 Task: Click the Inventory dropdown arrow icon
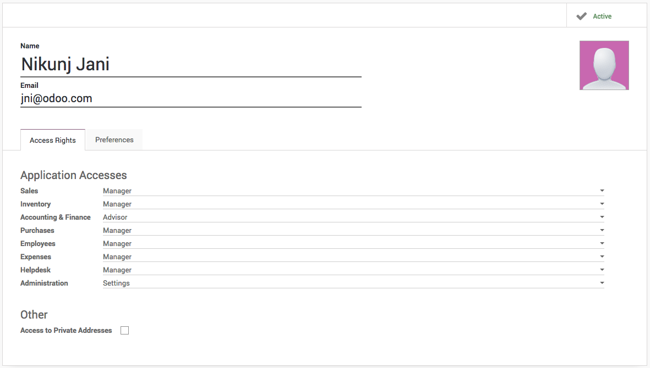coord(602,204)
